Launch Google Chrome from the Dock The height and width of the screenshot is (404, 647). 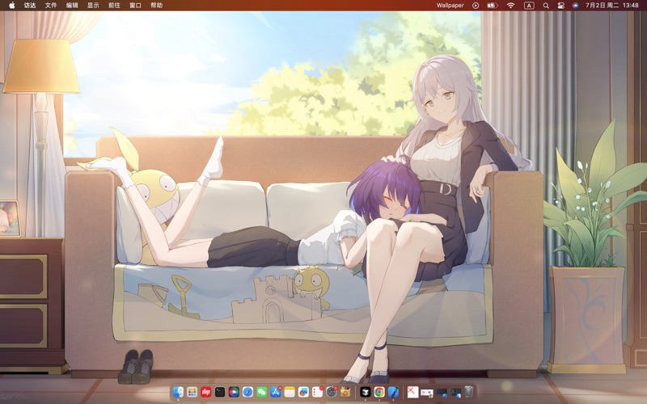379,391
